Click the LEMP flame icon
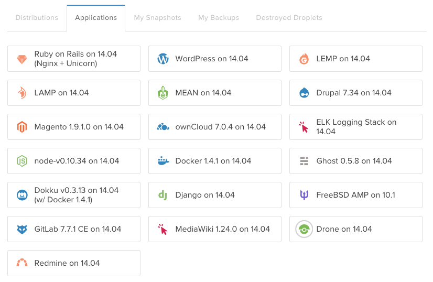 tap(304, 59)
